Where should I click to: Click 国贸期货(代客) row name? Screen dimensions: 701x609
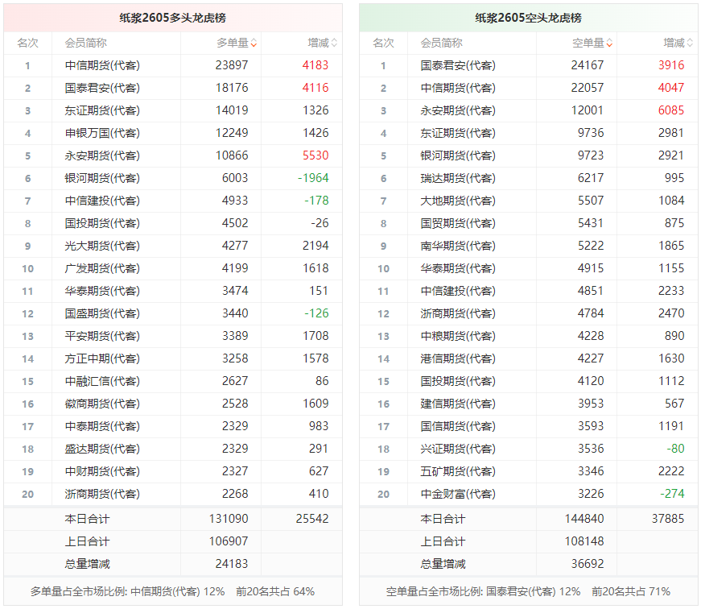click(458, 223)
